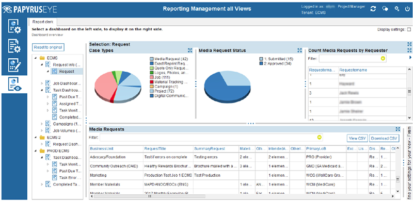Click the PROD ECMS folder icon

click(x=42, y=151)
